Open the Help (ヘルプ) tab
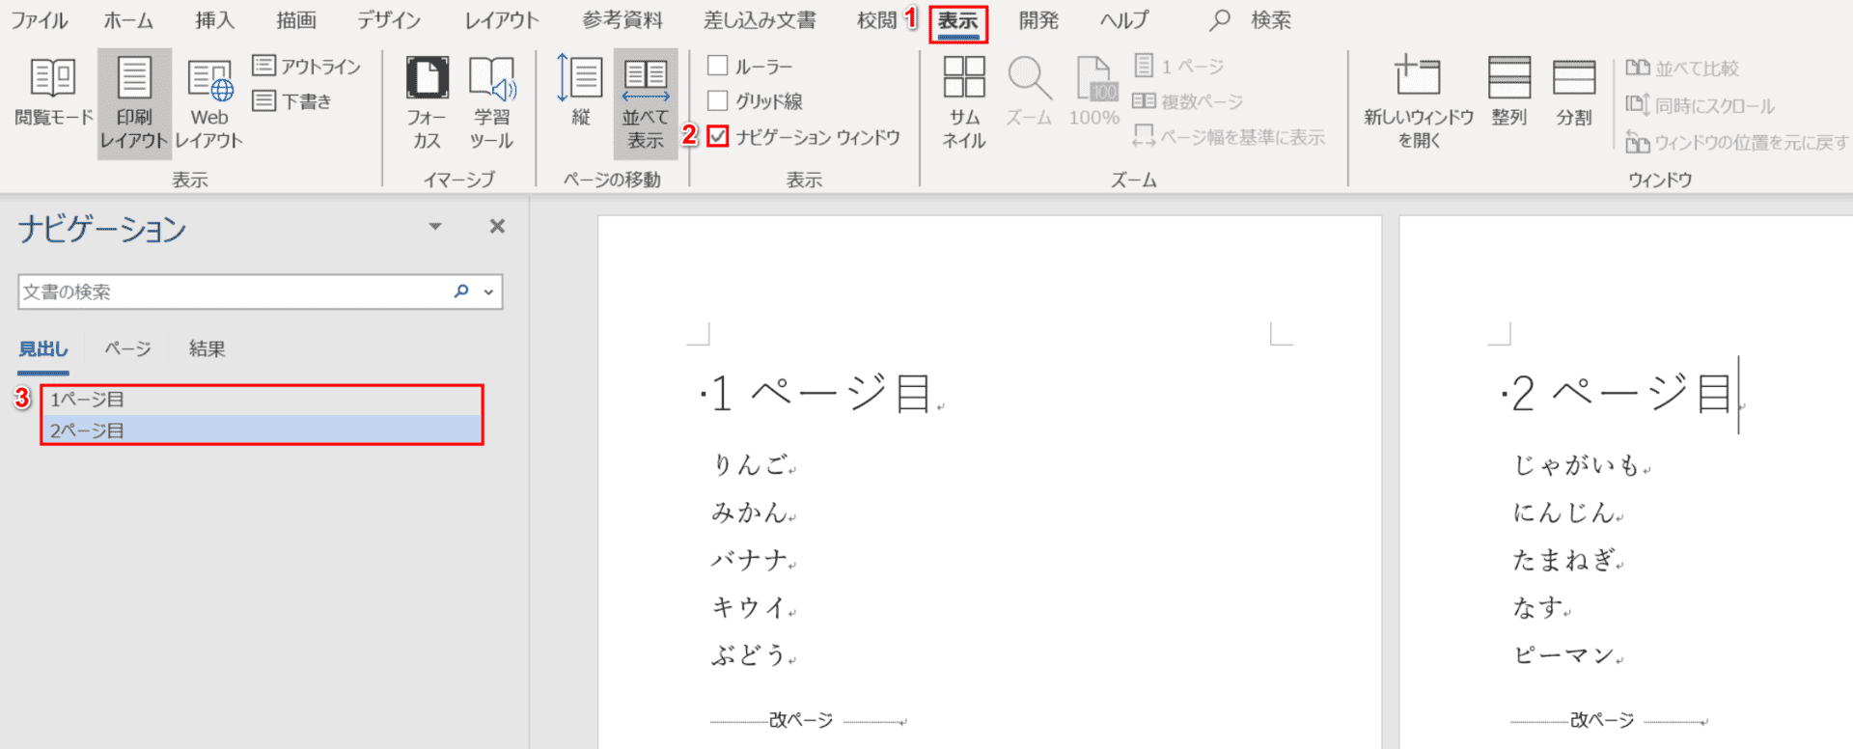This screenshot has height=749, width=1853. tap(1124, 20)
